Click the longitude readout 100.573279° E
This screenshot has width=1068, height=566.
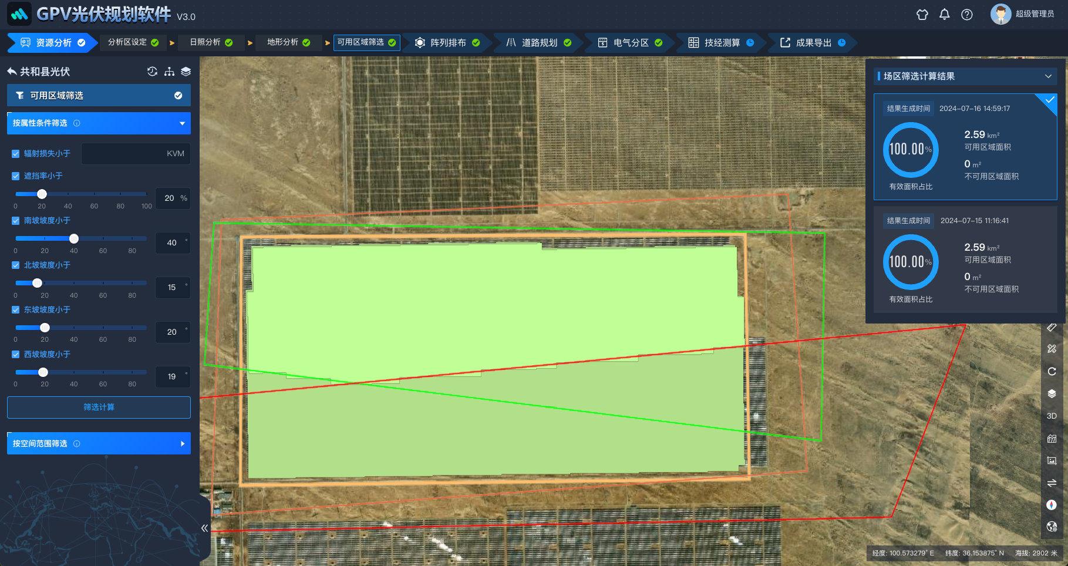(903, 553)
